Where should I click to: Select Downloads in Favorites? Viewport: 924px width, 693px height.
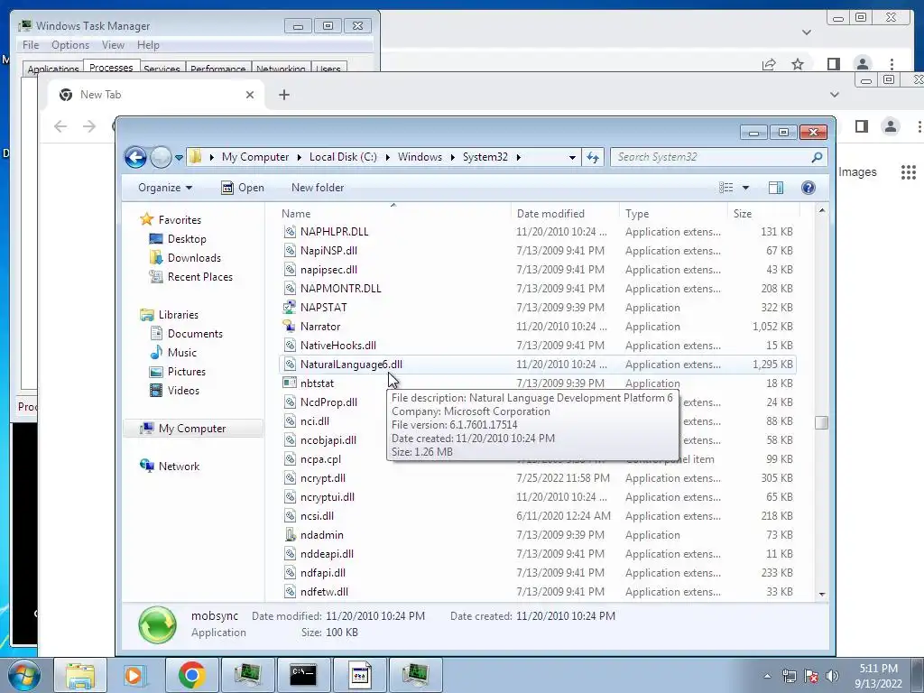pyautogui.click(x=194, y=257)
